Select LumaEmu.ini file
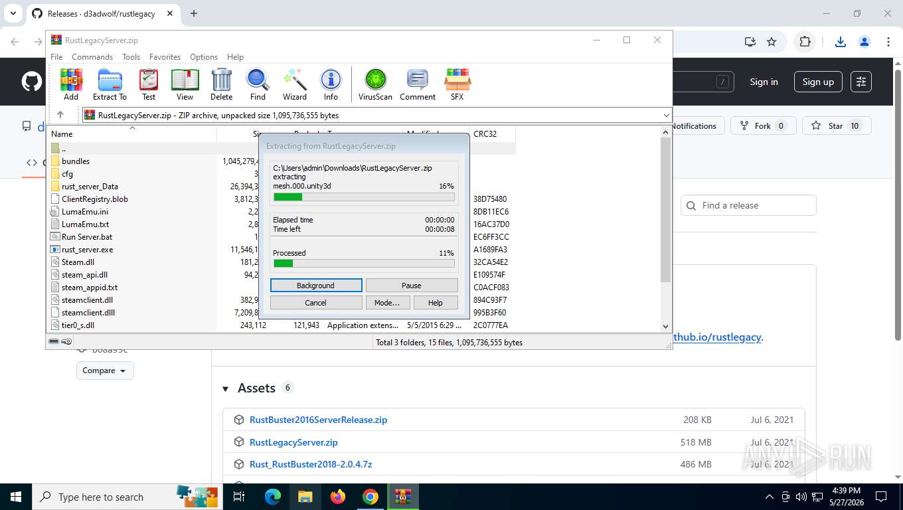 click(85, 212)
